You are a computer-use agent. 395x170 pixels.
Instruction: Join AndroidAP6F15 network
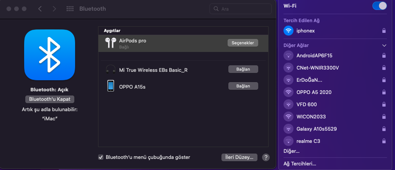tap(335, 55)
